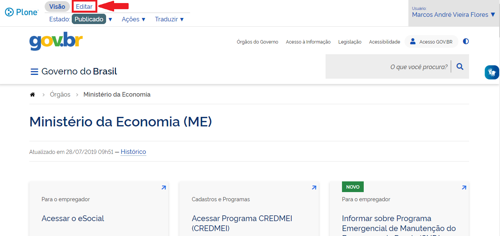Click external link arrow on the NOVO card
500x236 pixels.
464,188
